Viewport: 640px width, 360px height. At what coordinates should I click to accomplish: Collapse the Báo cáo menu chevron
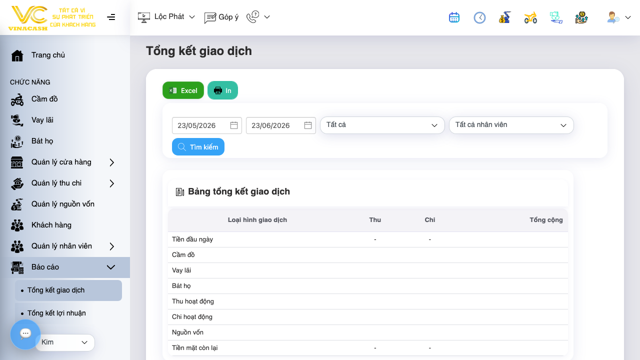click(x=111, y=267)
